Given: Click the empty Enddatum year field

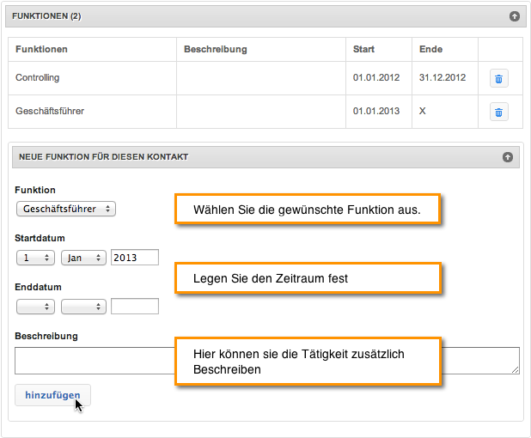Looking at the screenshot, I should pyautogui.click(x=135, y=307).
